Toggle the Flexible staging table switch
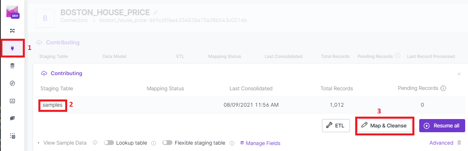Screen dimensions: 468x151 [x=168, y=143]
